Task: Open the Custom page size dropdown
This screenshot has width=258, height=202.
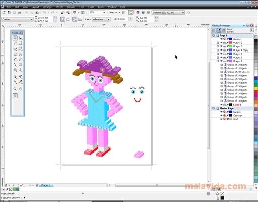Action: point(32,19)
